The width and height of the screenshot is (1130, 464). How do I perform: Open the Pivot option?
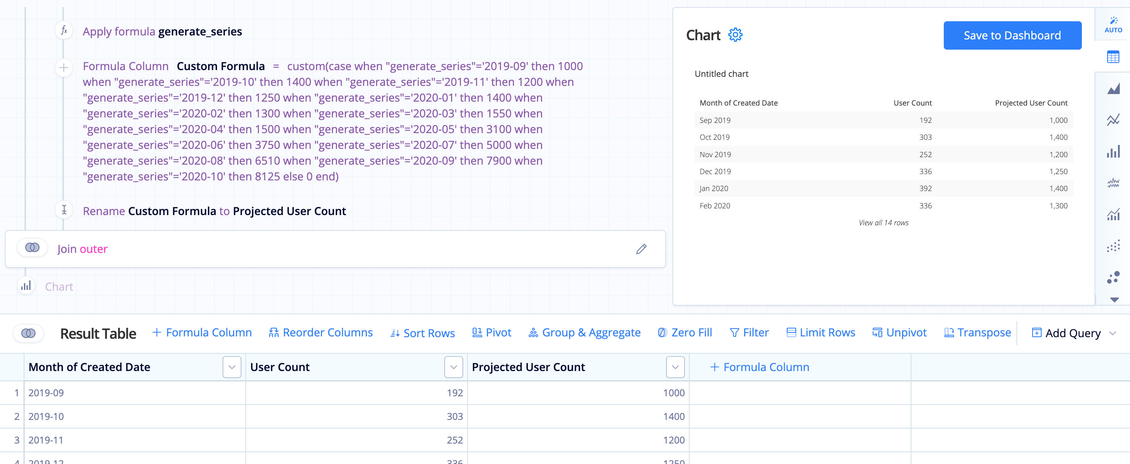[x=491, y=333]
